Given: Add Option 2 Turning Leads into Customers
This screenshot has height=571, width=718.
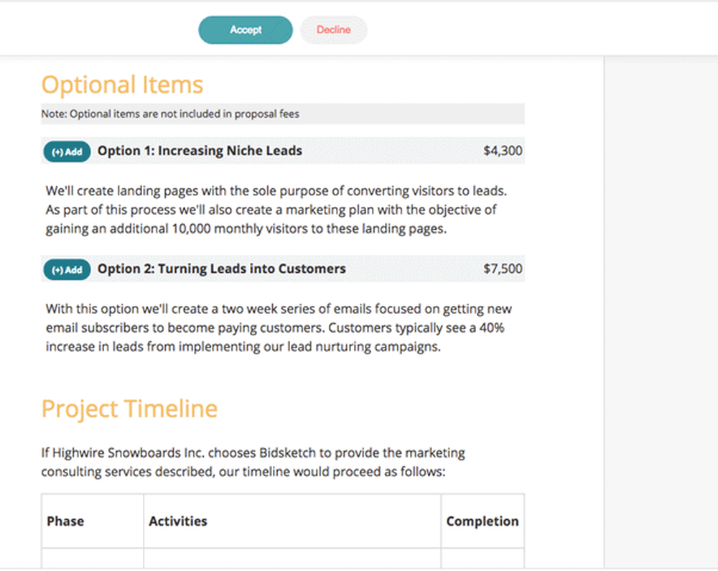Looking at the screenshot, I should pyautogui.click(x=67, y=270).
